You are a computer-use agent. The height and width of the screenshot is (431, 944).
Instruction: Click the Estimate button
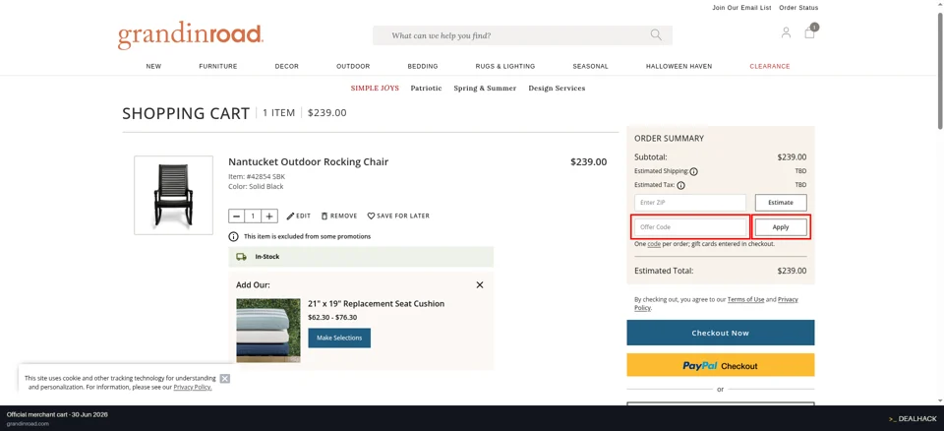(x=781, y=203)
